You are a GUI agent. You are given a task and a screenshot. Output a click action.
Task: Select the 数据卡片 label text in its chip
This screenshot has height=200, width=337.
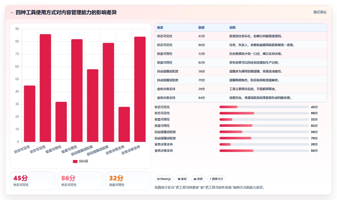click(x=217, y=179)
